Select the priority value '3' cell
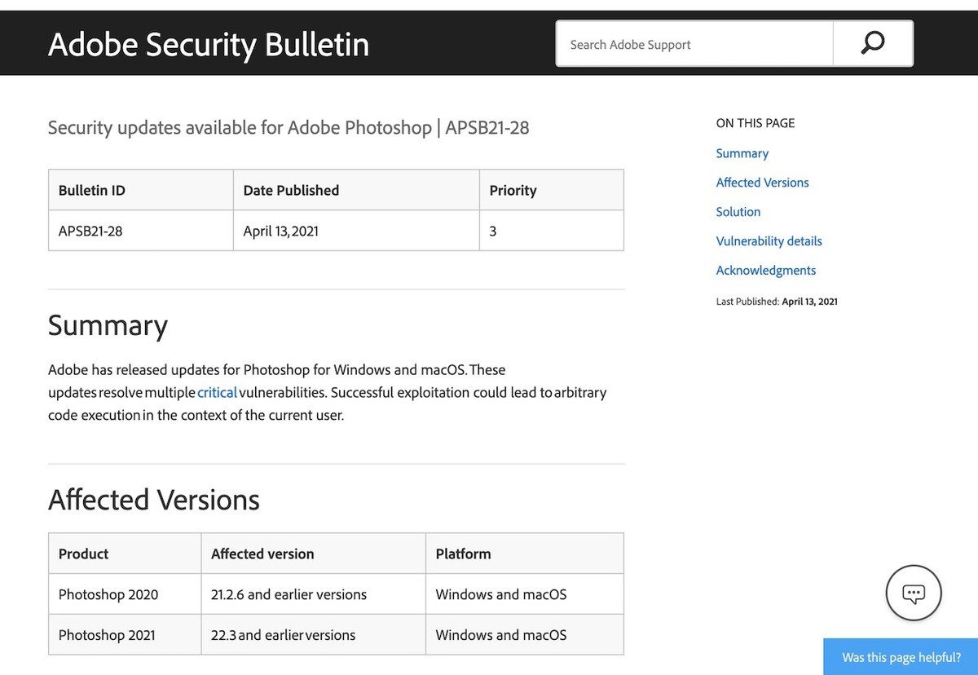 point(552,231)
